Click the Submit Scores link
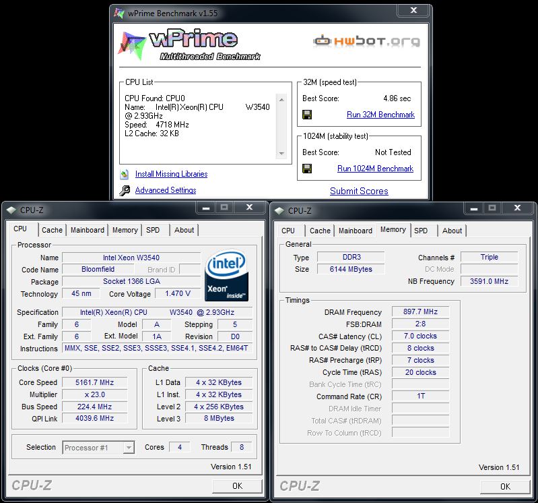Image resolution: width=538 pixels, height=503 pixels. [x=359, y=191]
